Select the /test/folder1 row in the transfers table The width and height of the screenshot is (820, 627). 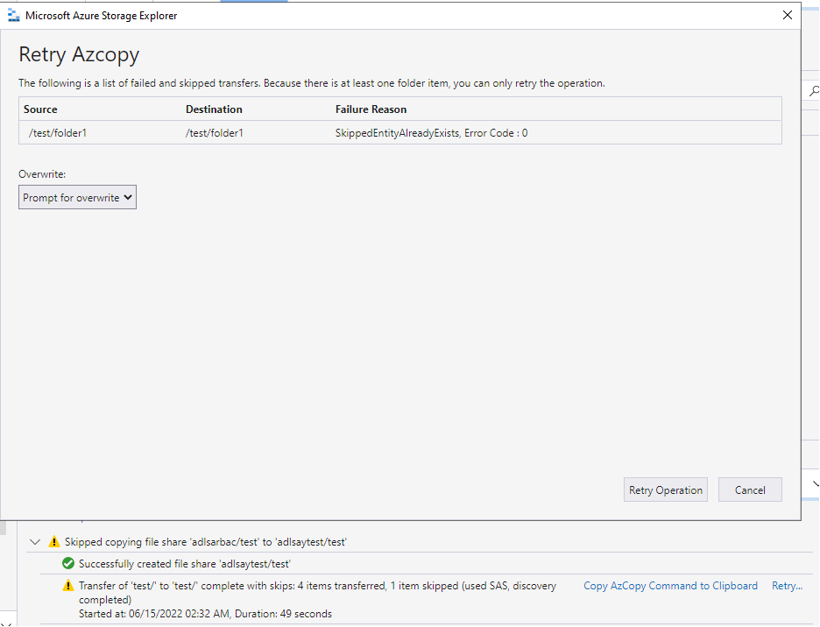pyautogui.click(x=263, y=132)
